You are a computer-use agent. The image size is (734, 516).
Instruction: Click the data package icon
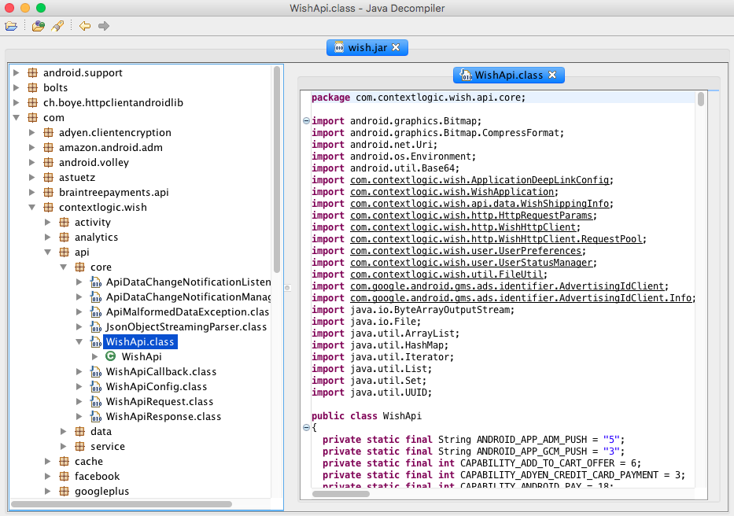[x=80, y=431]
